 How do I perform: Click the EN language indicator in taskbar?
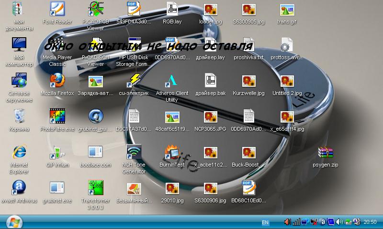pos(265,222)
